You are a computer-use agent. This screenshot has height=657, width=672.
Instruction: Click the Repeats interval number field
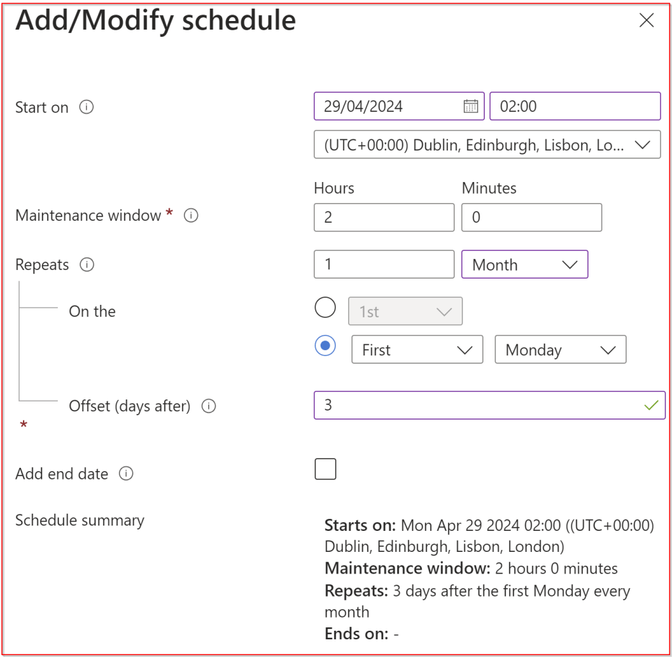tap(384, 265)
